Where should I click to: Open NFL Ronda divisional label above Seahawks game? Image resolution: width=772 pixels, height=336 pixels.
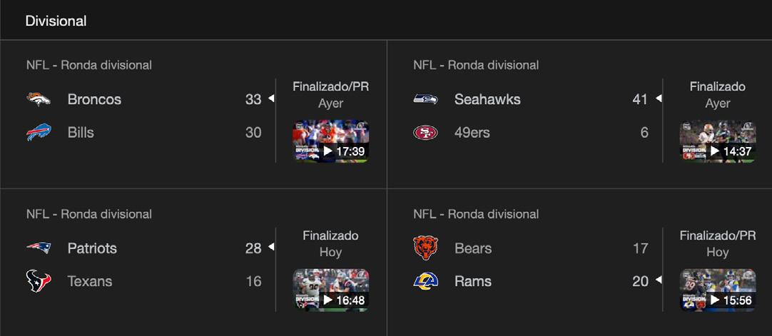(x=476, y=65)
